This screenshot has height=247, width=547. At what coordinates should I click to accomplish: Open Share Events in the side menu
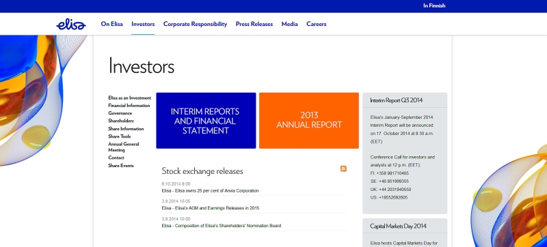tap(121, 166)
